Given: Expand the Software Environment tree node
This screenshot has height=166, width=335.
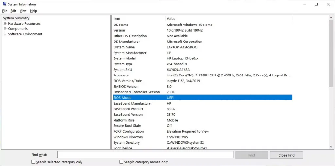Looking at the screenshot, I should click(x=5, y=34).
